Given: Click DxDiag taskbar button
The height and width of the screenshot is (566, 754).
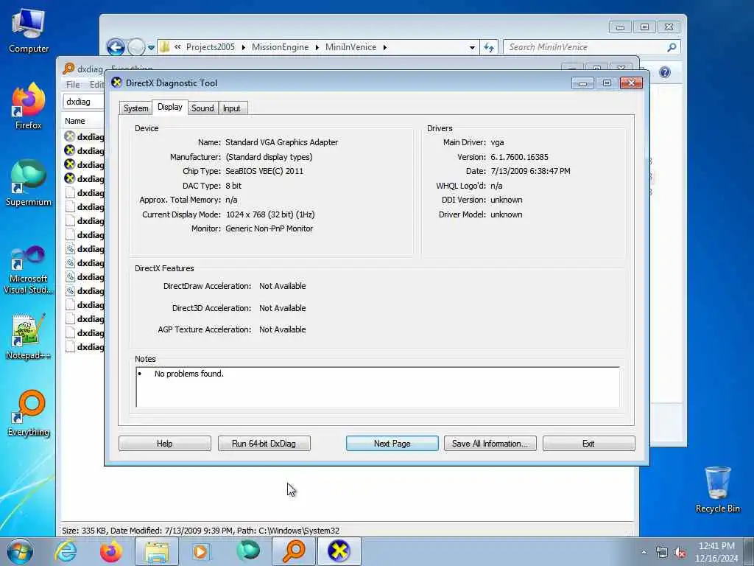Looking at the screenshot, I should coord(339,551).
